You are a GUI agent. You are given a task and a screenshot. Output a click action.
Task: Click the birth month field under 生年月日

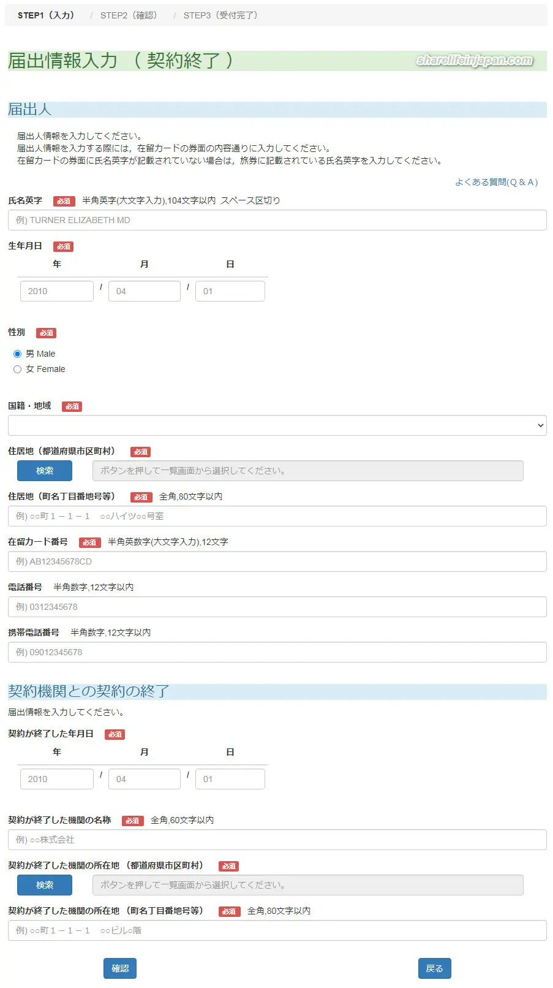144,291
